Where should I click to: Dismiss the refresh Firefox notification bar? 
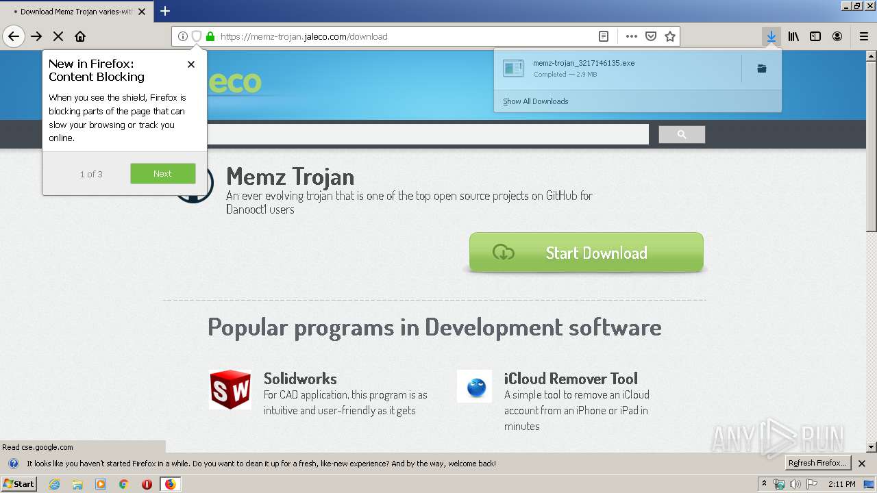pyautogui.click(x=862, y=464)
